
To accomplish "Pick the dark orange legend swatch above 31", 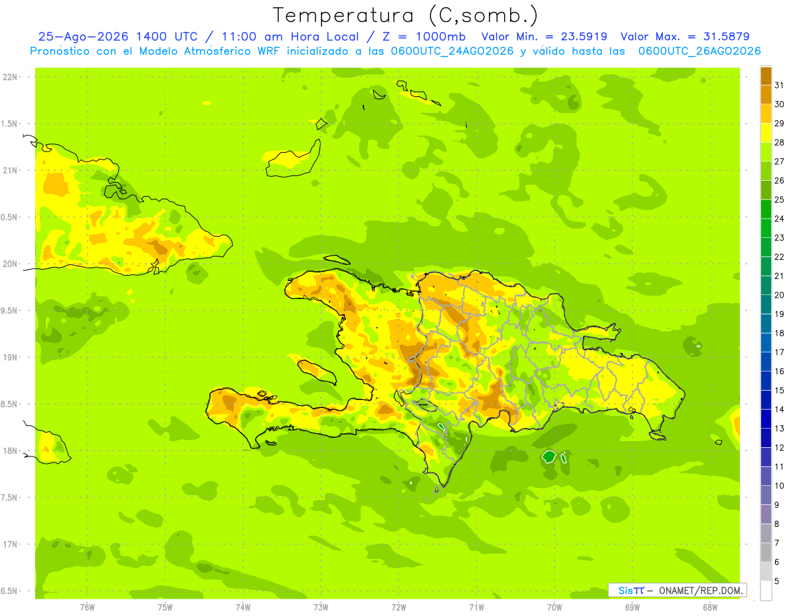I will [766, 75].
